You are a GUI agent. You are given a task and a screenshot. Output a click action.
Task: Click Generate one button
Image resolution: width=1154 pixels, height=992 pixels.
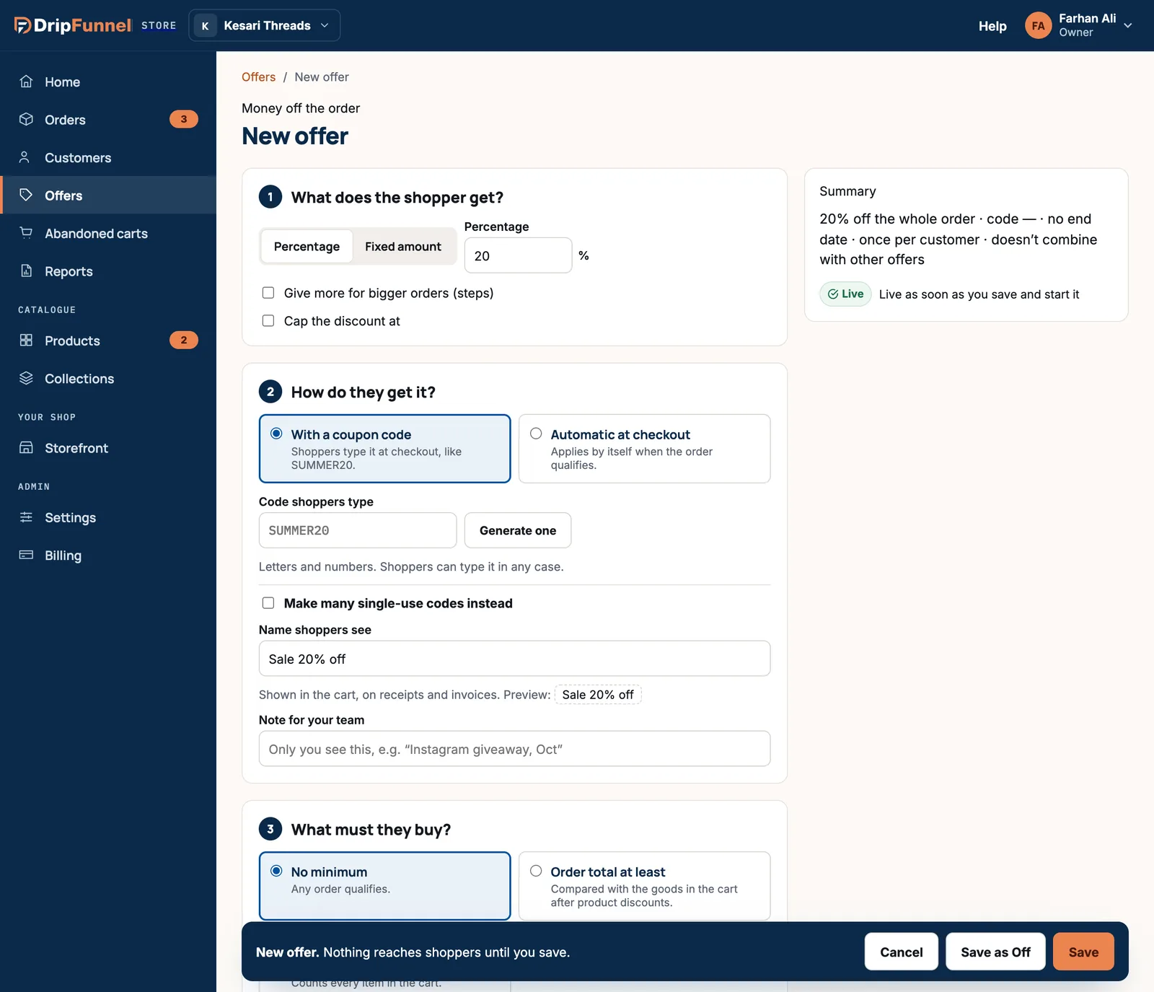tap(518, 530)
